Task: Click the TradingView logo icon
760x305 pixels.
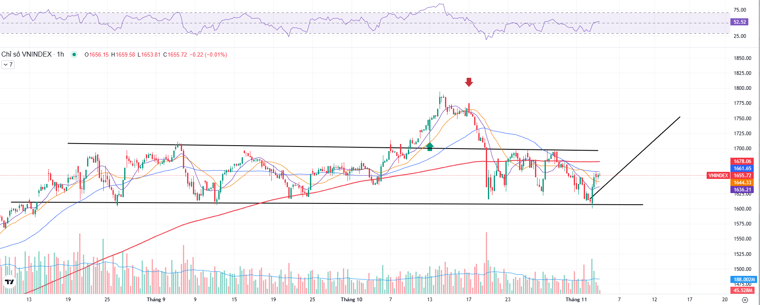Action: pos(9,282)
